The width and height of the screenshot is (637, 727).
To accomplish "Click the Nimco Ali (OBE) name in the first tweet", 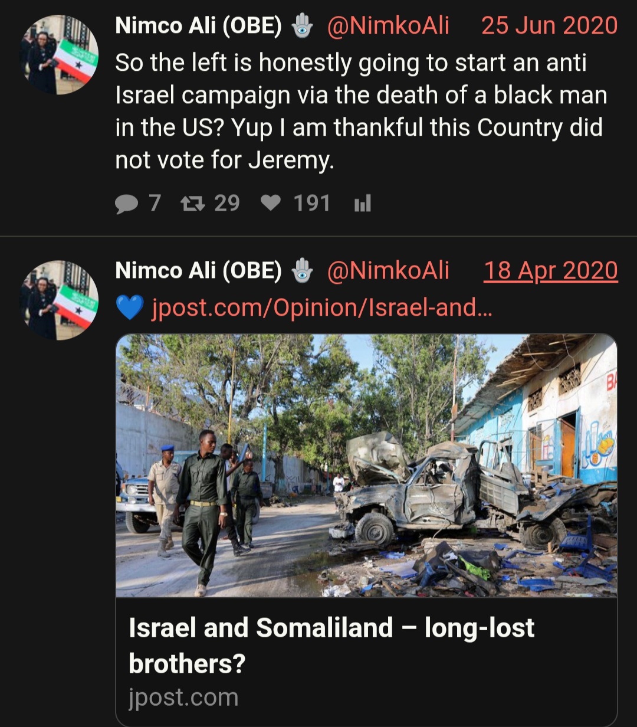I will (199, 26).
